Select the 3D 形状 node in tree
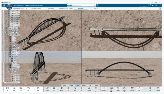164x94 pixels. (15, 35)
